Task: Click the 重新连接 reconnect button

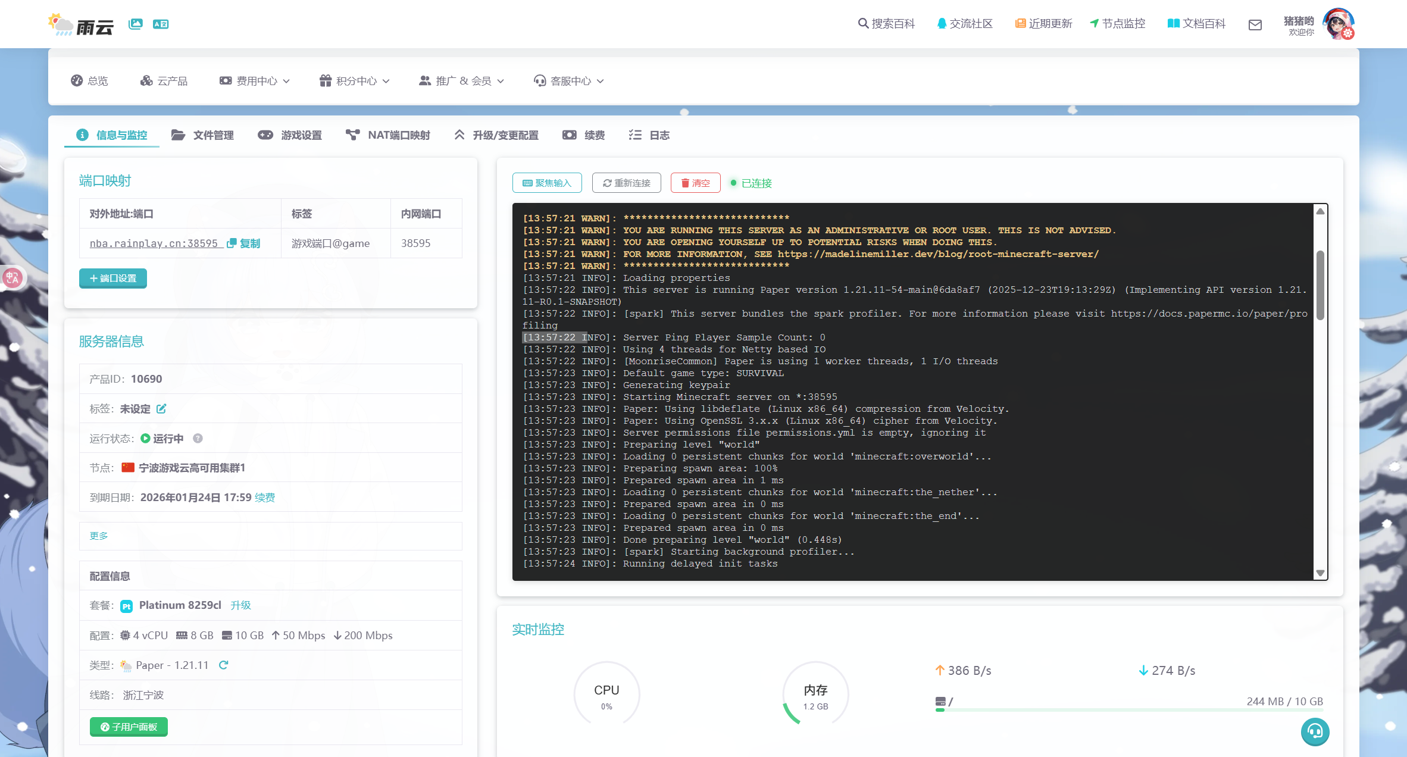Action: point(626,183)
